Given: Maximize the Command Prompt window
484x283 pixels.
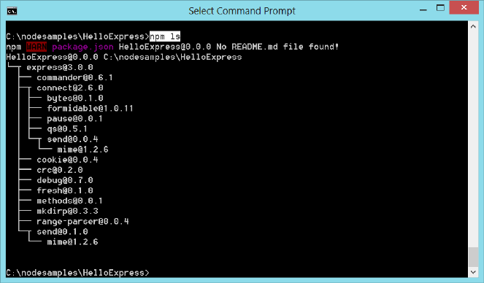Looking at the screenshot, I should [440, 8].
